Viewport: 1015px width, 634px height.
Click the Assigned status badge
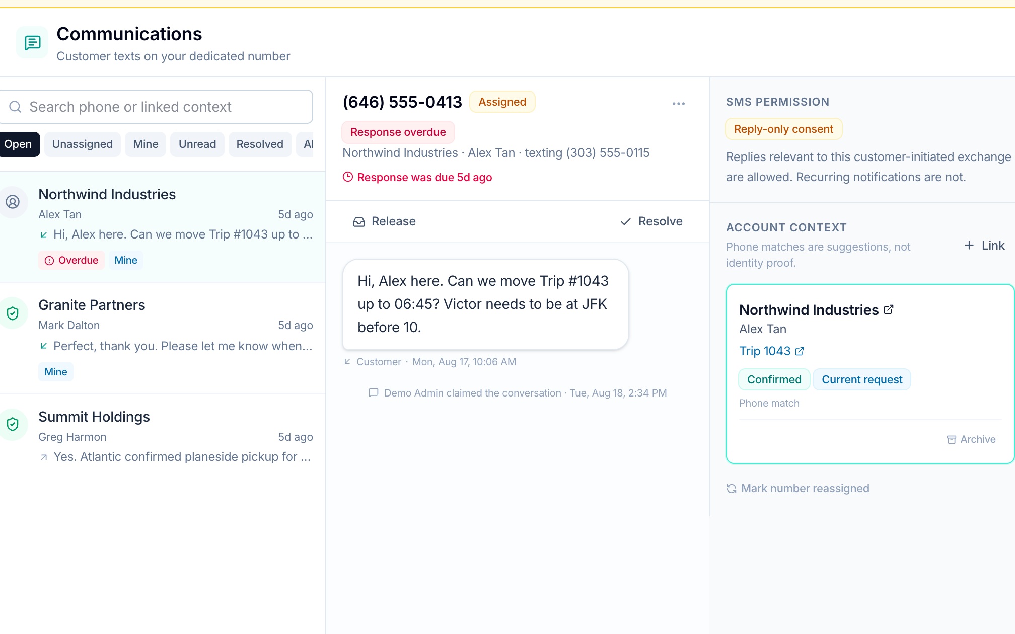pyautogui.click(x=502, y=102)
